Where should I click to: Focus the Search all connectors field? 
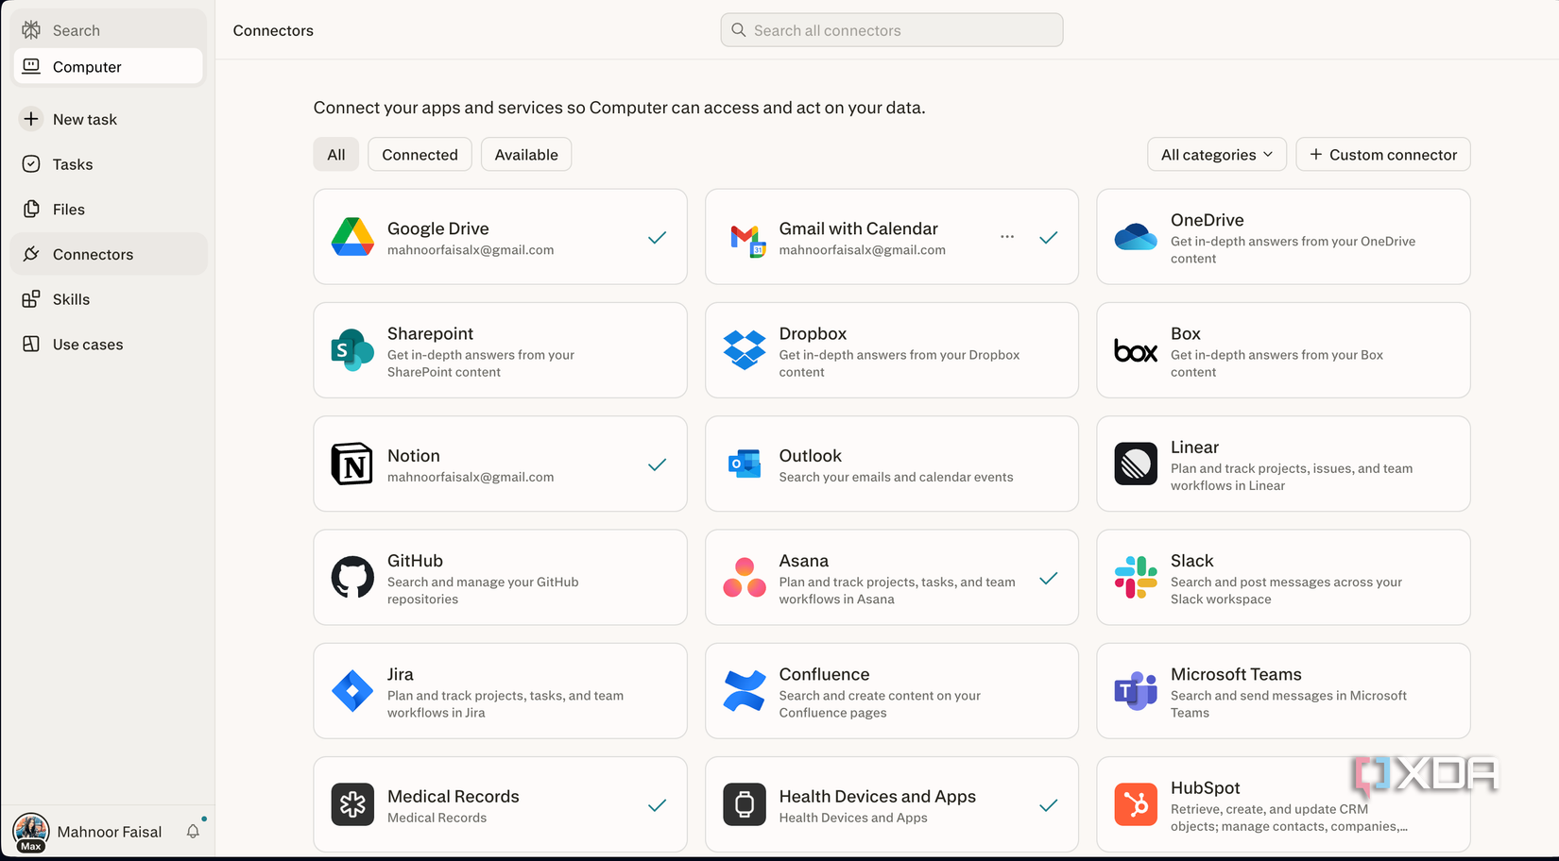tap(891, 30)
